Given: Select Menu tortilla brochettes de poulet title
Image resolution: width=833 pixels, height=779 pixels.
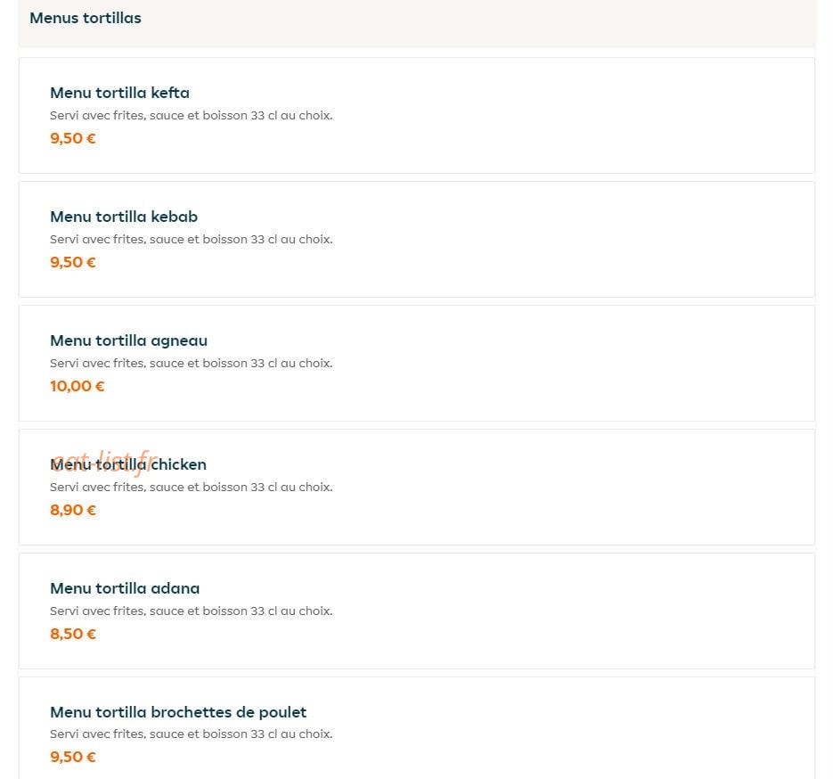Looking at the screenshot, I should 178,712.
